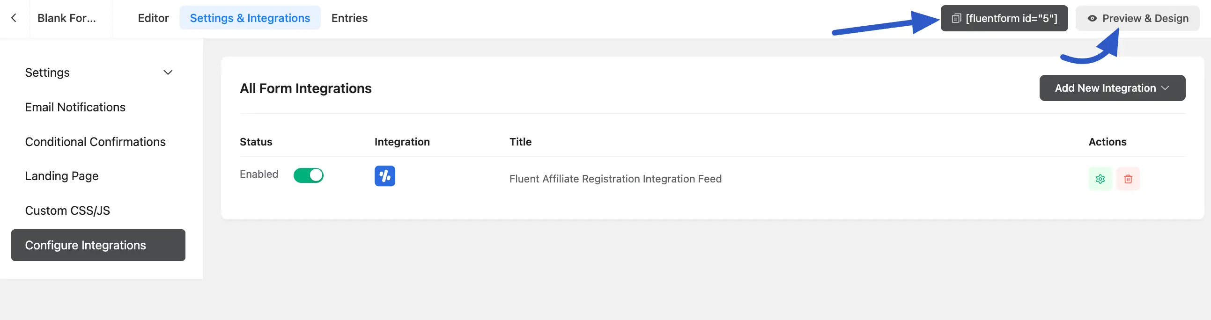The height and width of the screenshot is (320, 1211).
Task: Open the Add New Integration dropdown
Action: pos(1112,88)
